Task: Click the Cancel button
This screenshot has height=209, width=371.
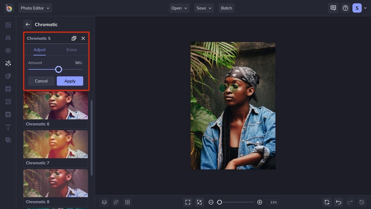Action: (41, 81)
